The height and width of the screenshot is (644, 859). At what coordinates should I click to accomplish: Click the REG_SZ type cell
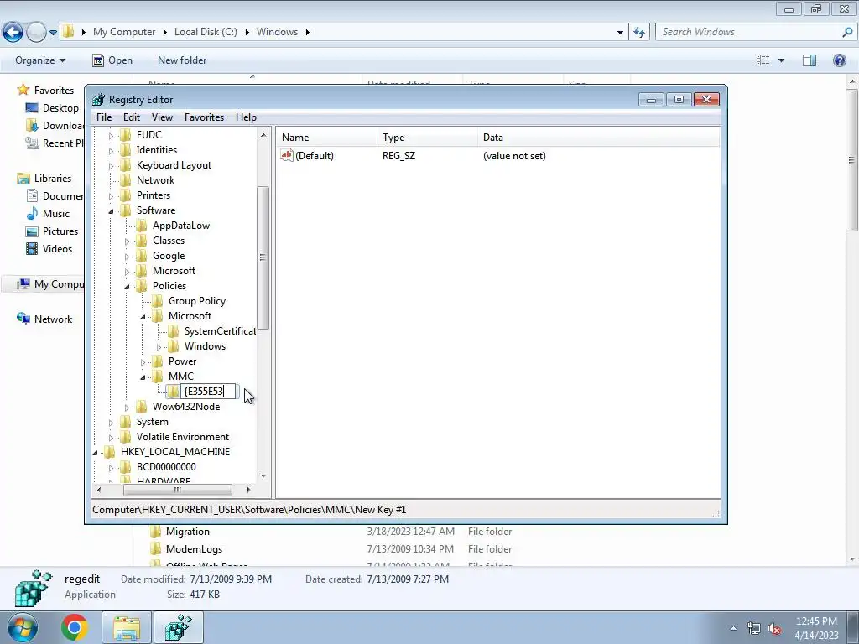(398, 156)
